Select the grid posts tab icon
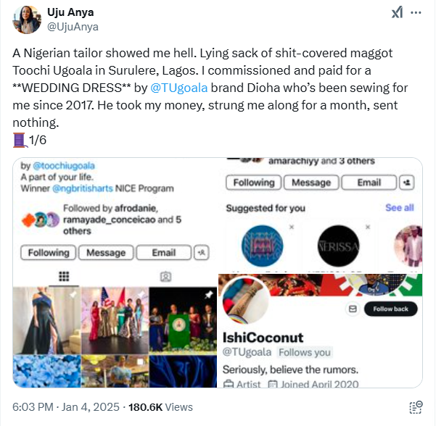 click(64, 276)
